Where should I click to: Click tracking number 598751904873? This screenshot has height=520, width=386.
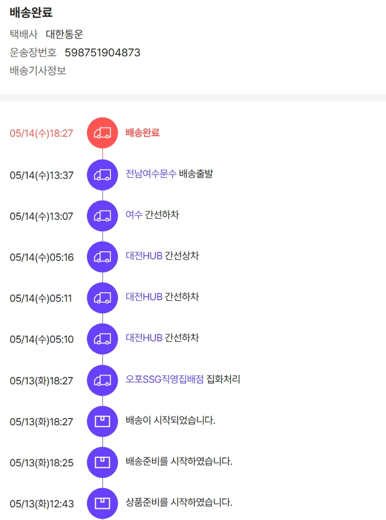102,53
